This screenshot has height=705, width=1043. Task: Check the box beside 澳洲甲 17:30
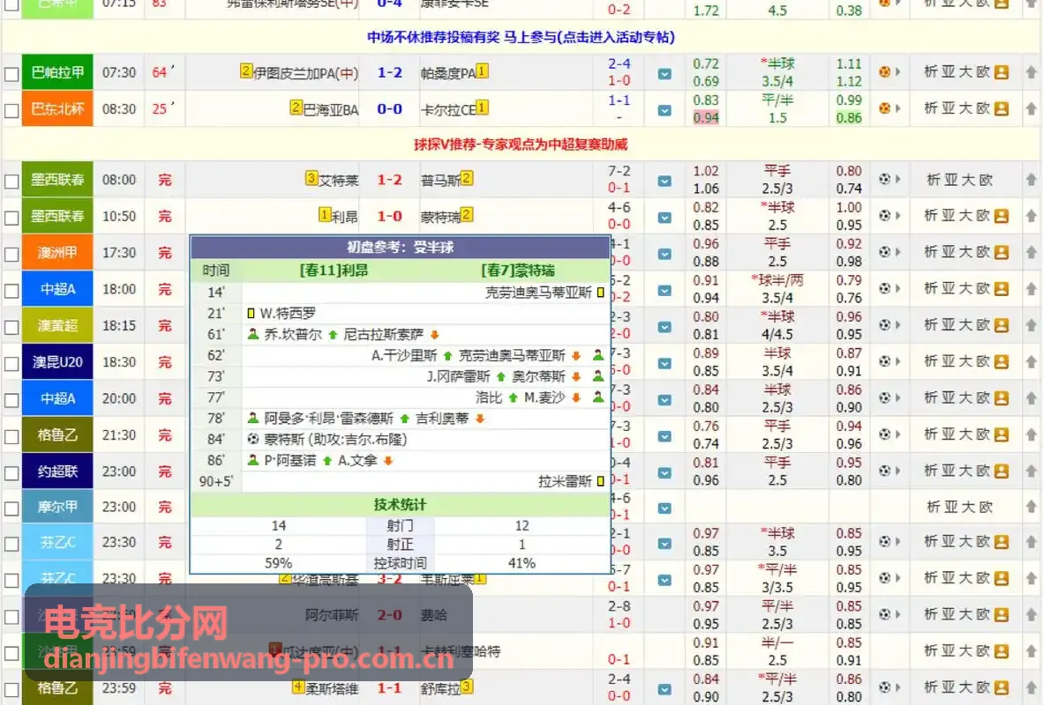point(11,255)
